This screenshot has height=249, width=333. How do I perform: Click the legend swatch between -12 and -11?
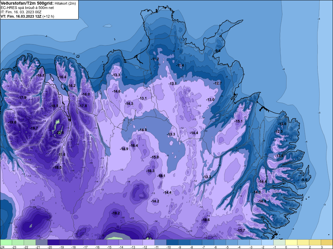(x=149, y=242)
